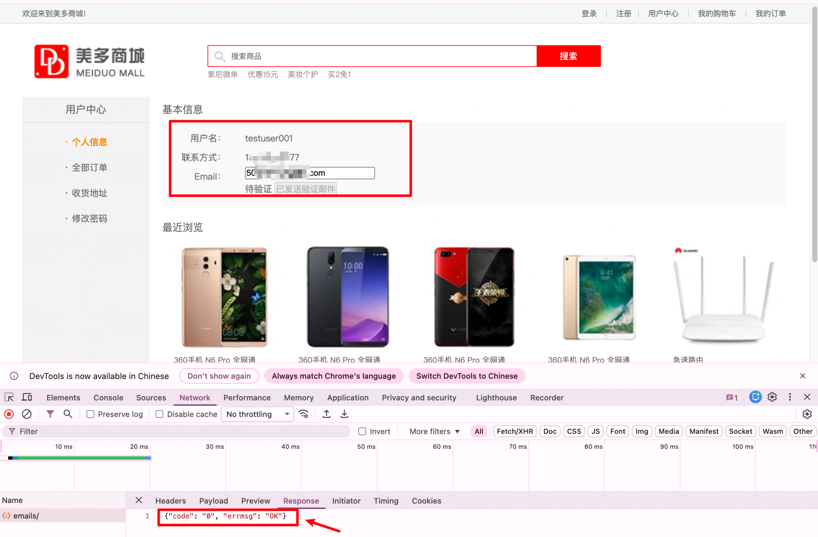818x537 pixels.
Task: Click Switch DevTools to Chinese
Action: (467, 376)
